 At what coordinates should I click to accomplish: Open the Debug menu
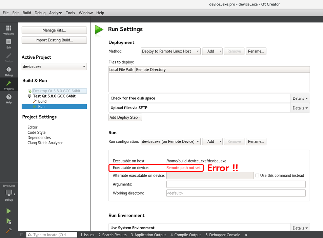click(x=40, y=13)
